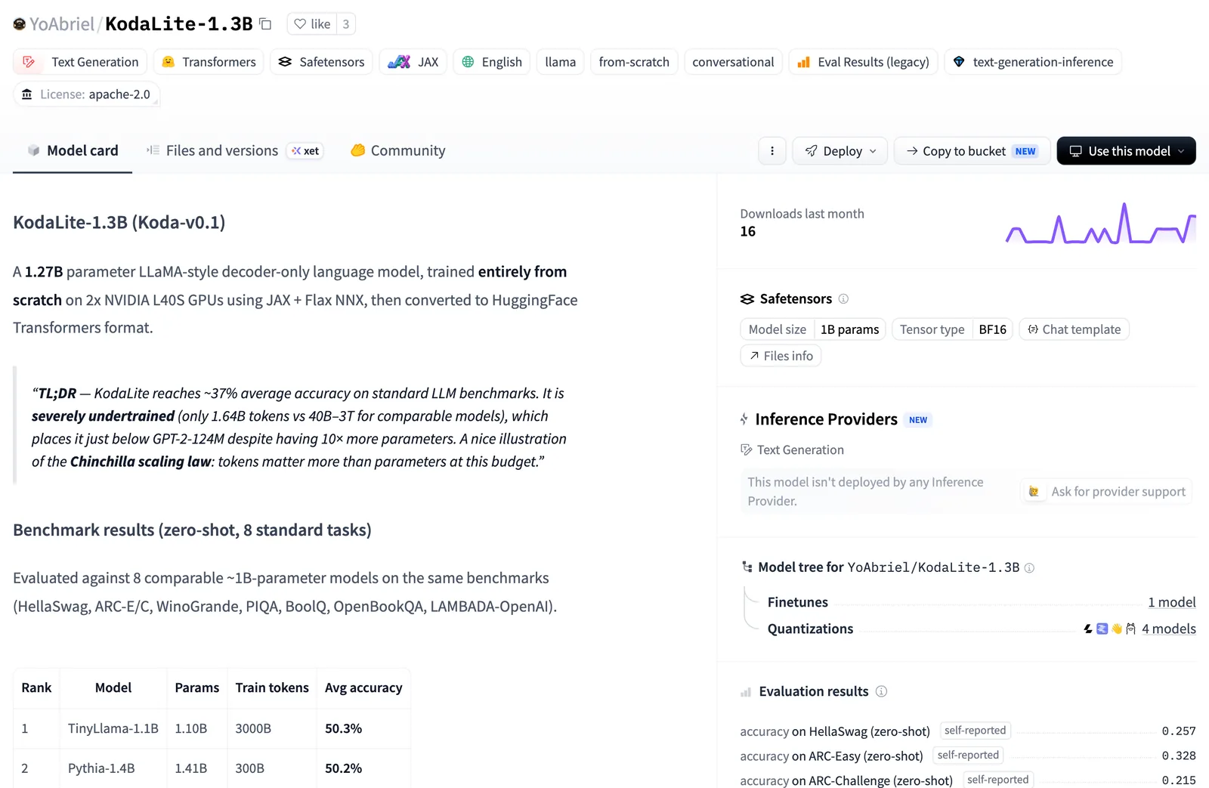Screen dimensions: 1209x788
Task: Select the from-scratch tag
Action: 634,62
